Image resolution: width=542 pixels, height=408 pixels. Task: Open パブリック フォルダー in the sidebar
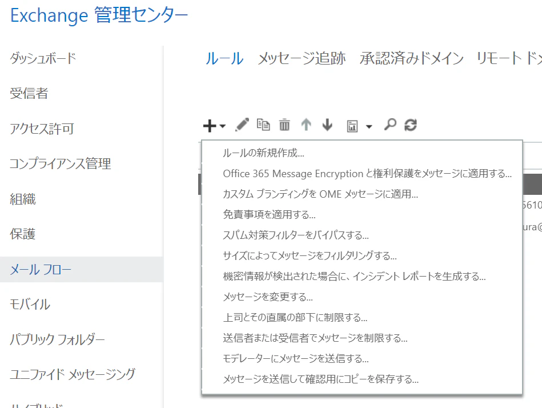point(57,339)
